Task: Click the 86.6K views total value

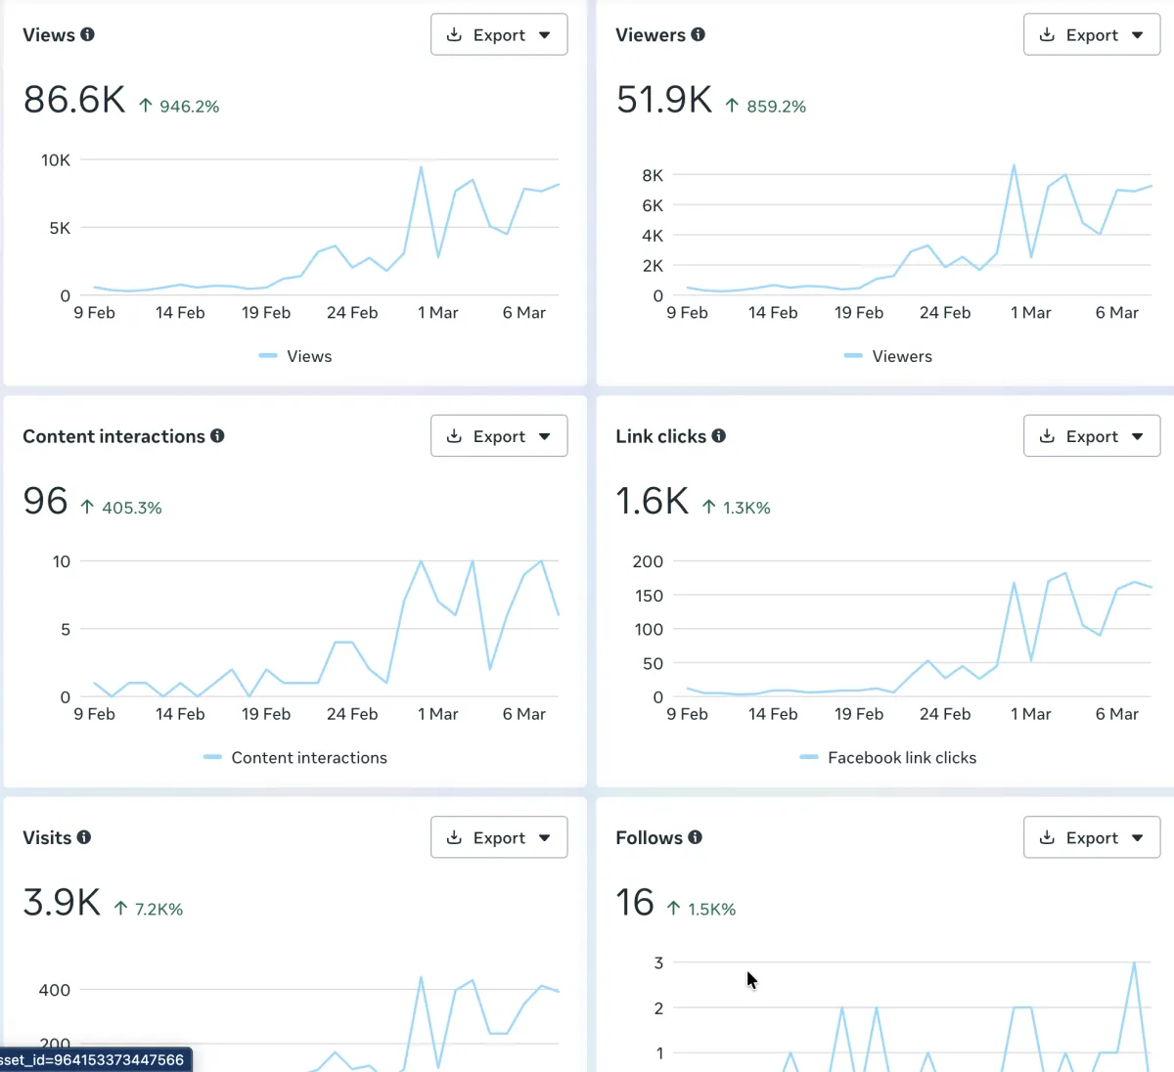Action: [74, 100]
